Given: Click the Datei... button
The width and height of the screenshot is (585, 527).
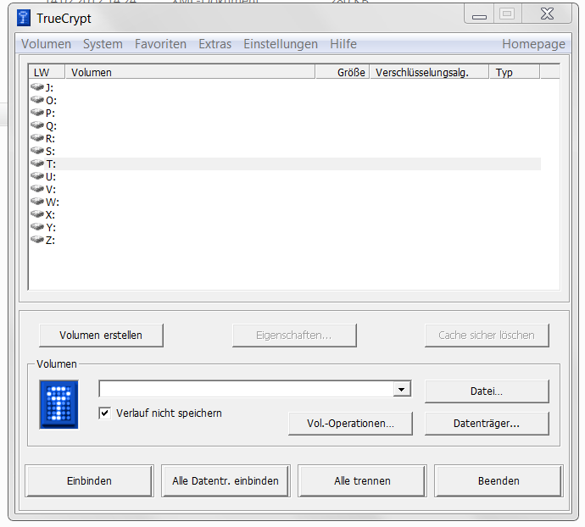Looking at the screenshot, I should 487,391.
